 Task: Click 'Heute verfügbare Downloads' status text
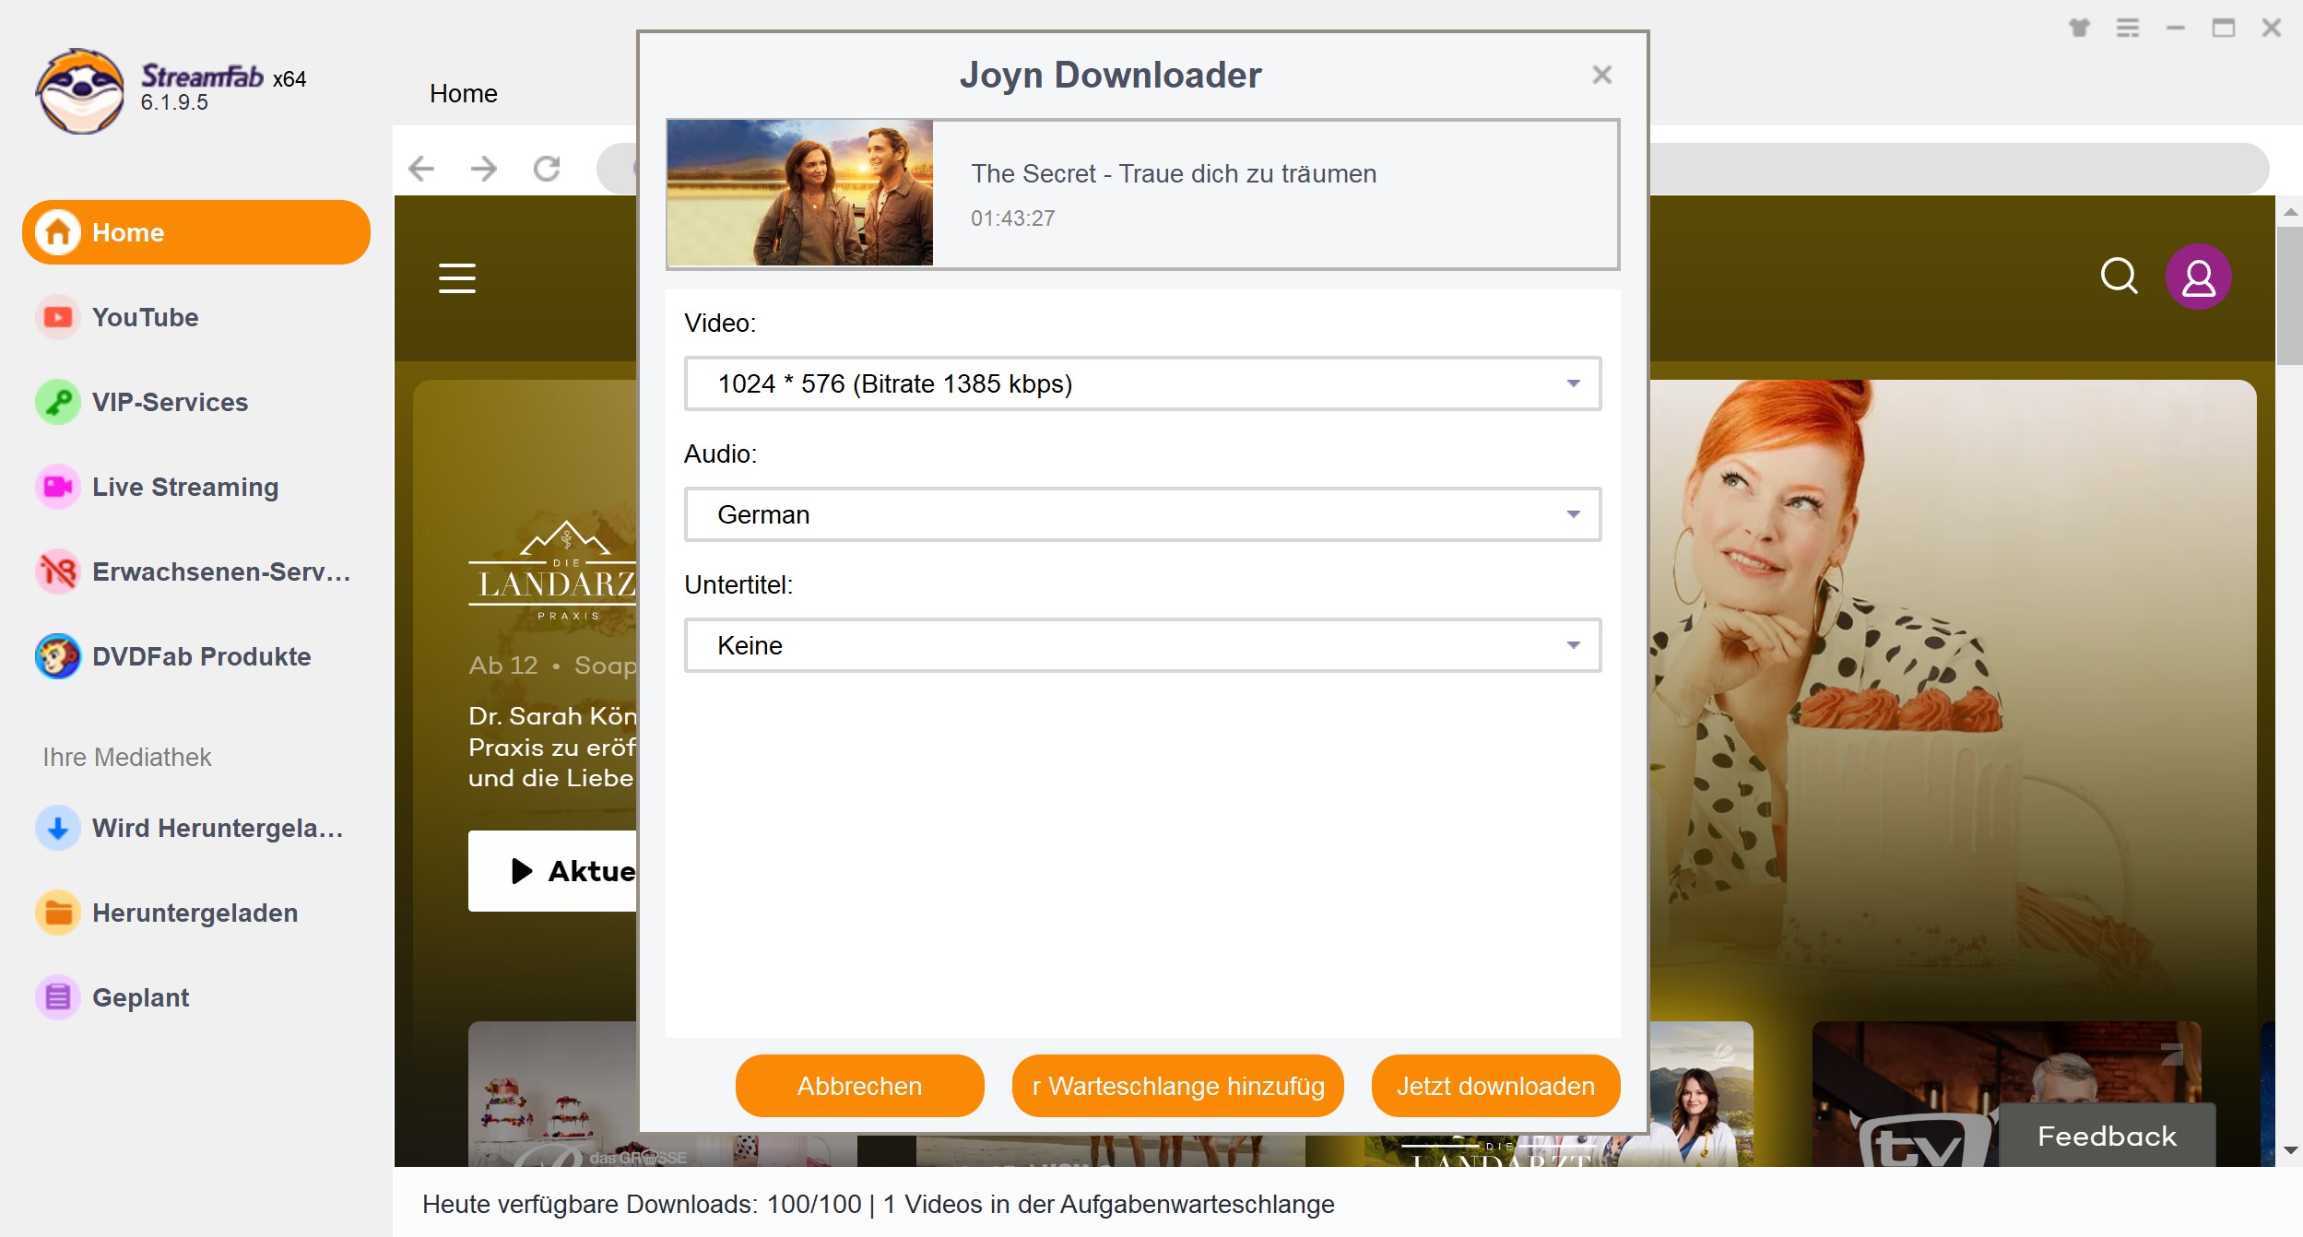click(878, 1204)
